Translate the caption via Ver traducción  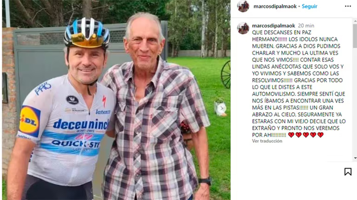267,141
